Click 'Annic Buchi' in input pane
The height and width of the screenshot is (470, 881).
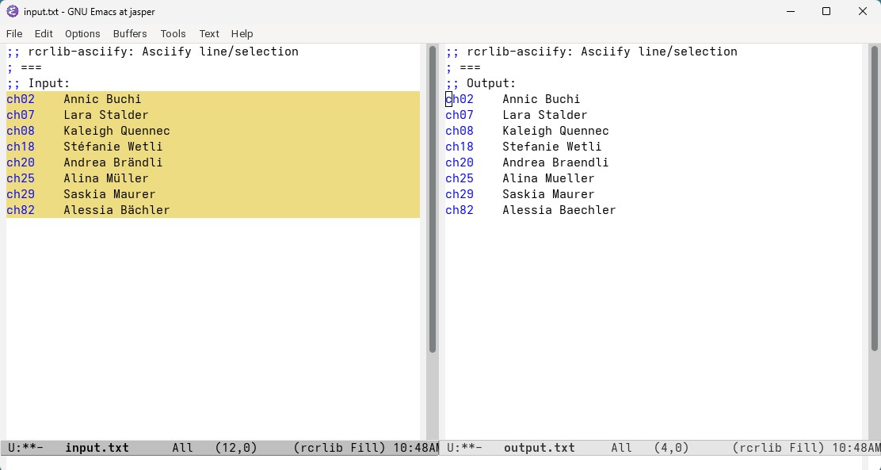[x=102, y=99]
